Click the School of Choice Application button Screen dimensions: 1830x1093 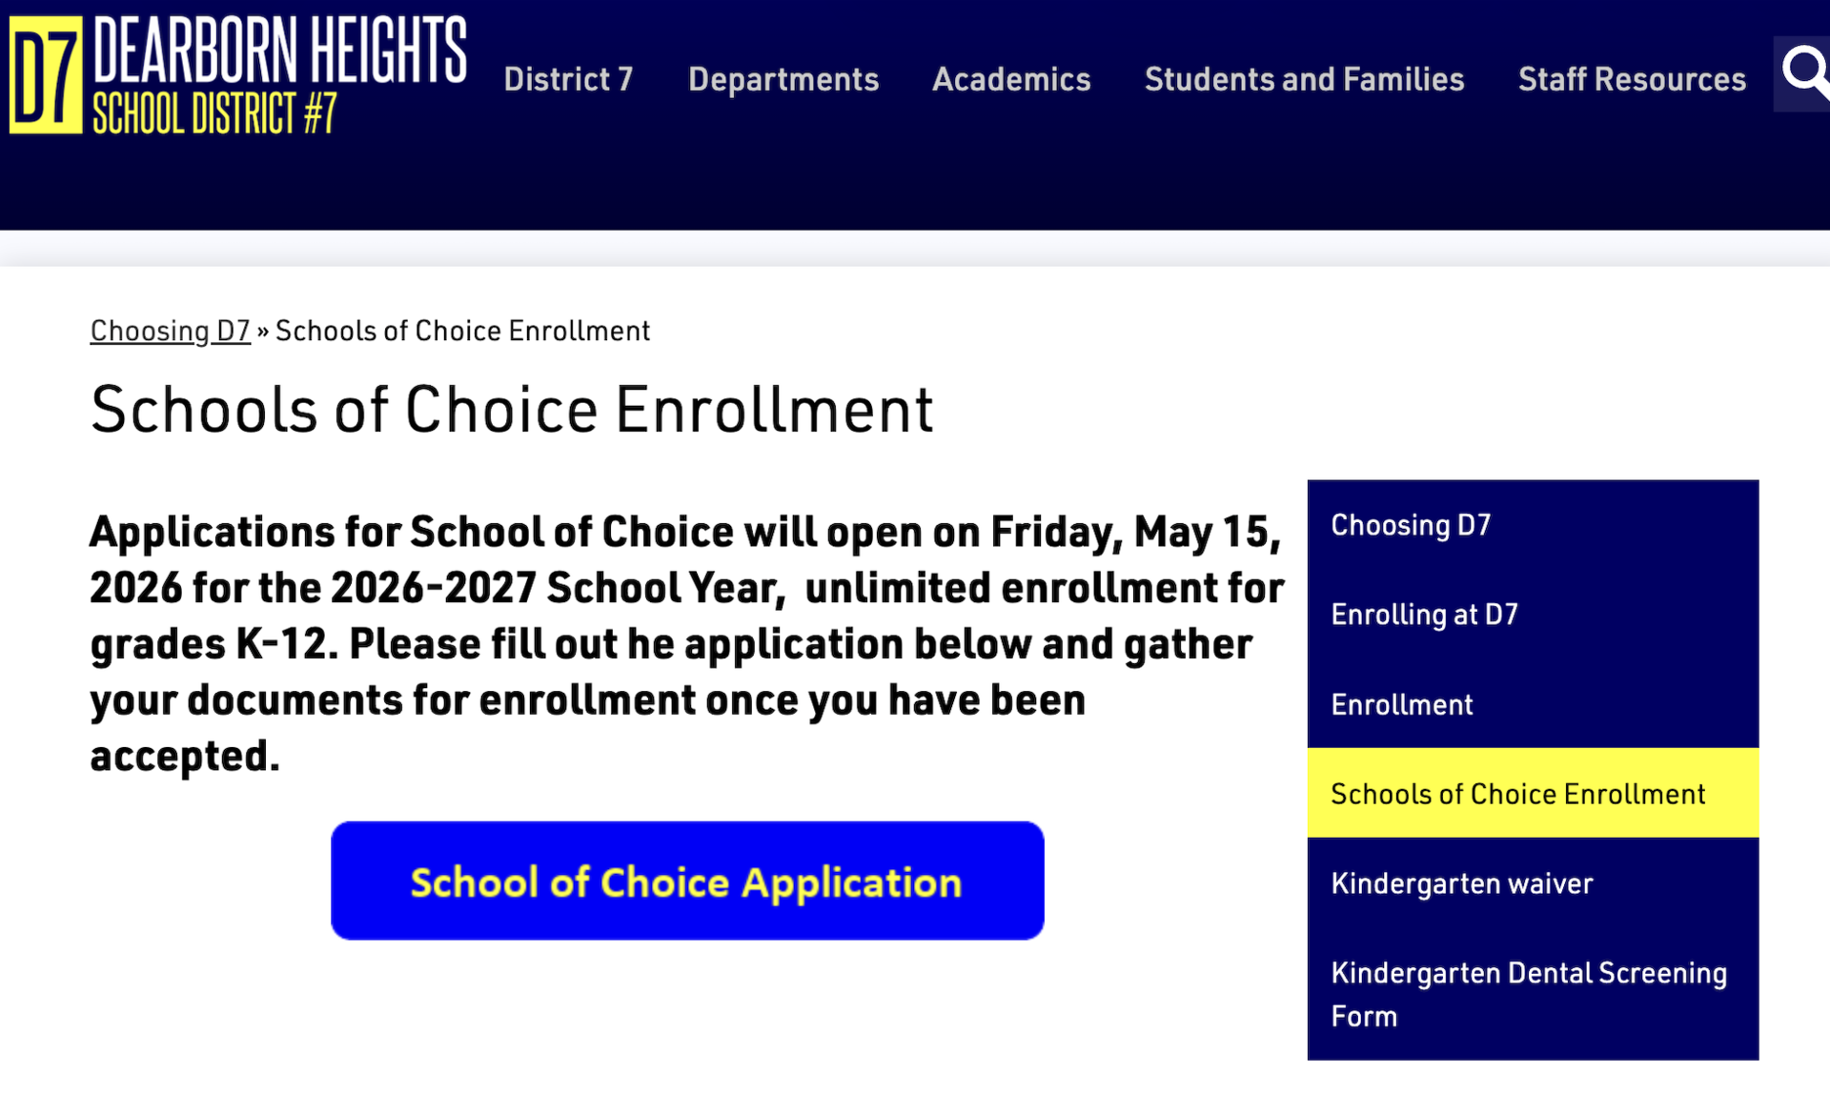686,880
